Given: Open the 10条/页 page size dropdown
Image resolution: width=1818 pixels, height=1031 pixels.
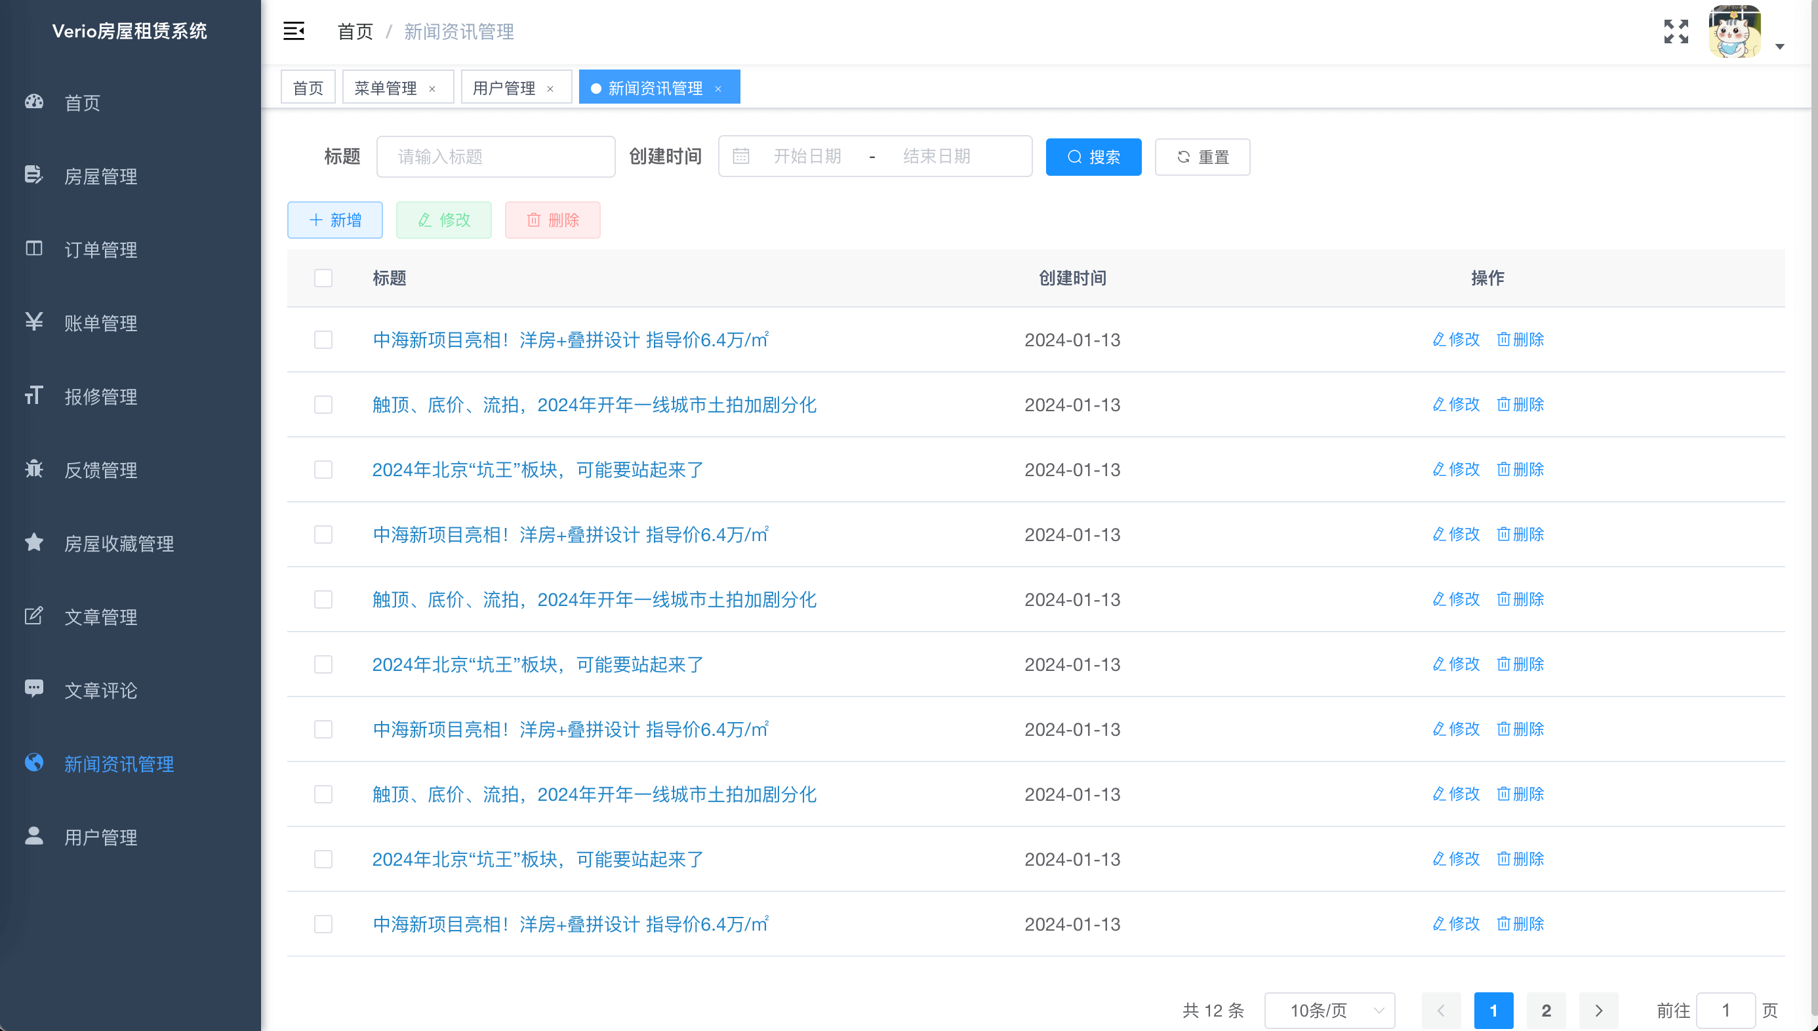Looking at the screenshot, I should [x=1329, y=1011].
